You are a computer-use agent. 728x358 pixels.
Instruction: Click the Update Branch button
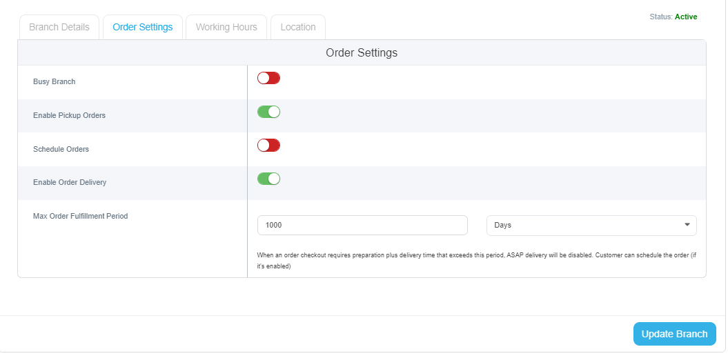pos(675,334)
